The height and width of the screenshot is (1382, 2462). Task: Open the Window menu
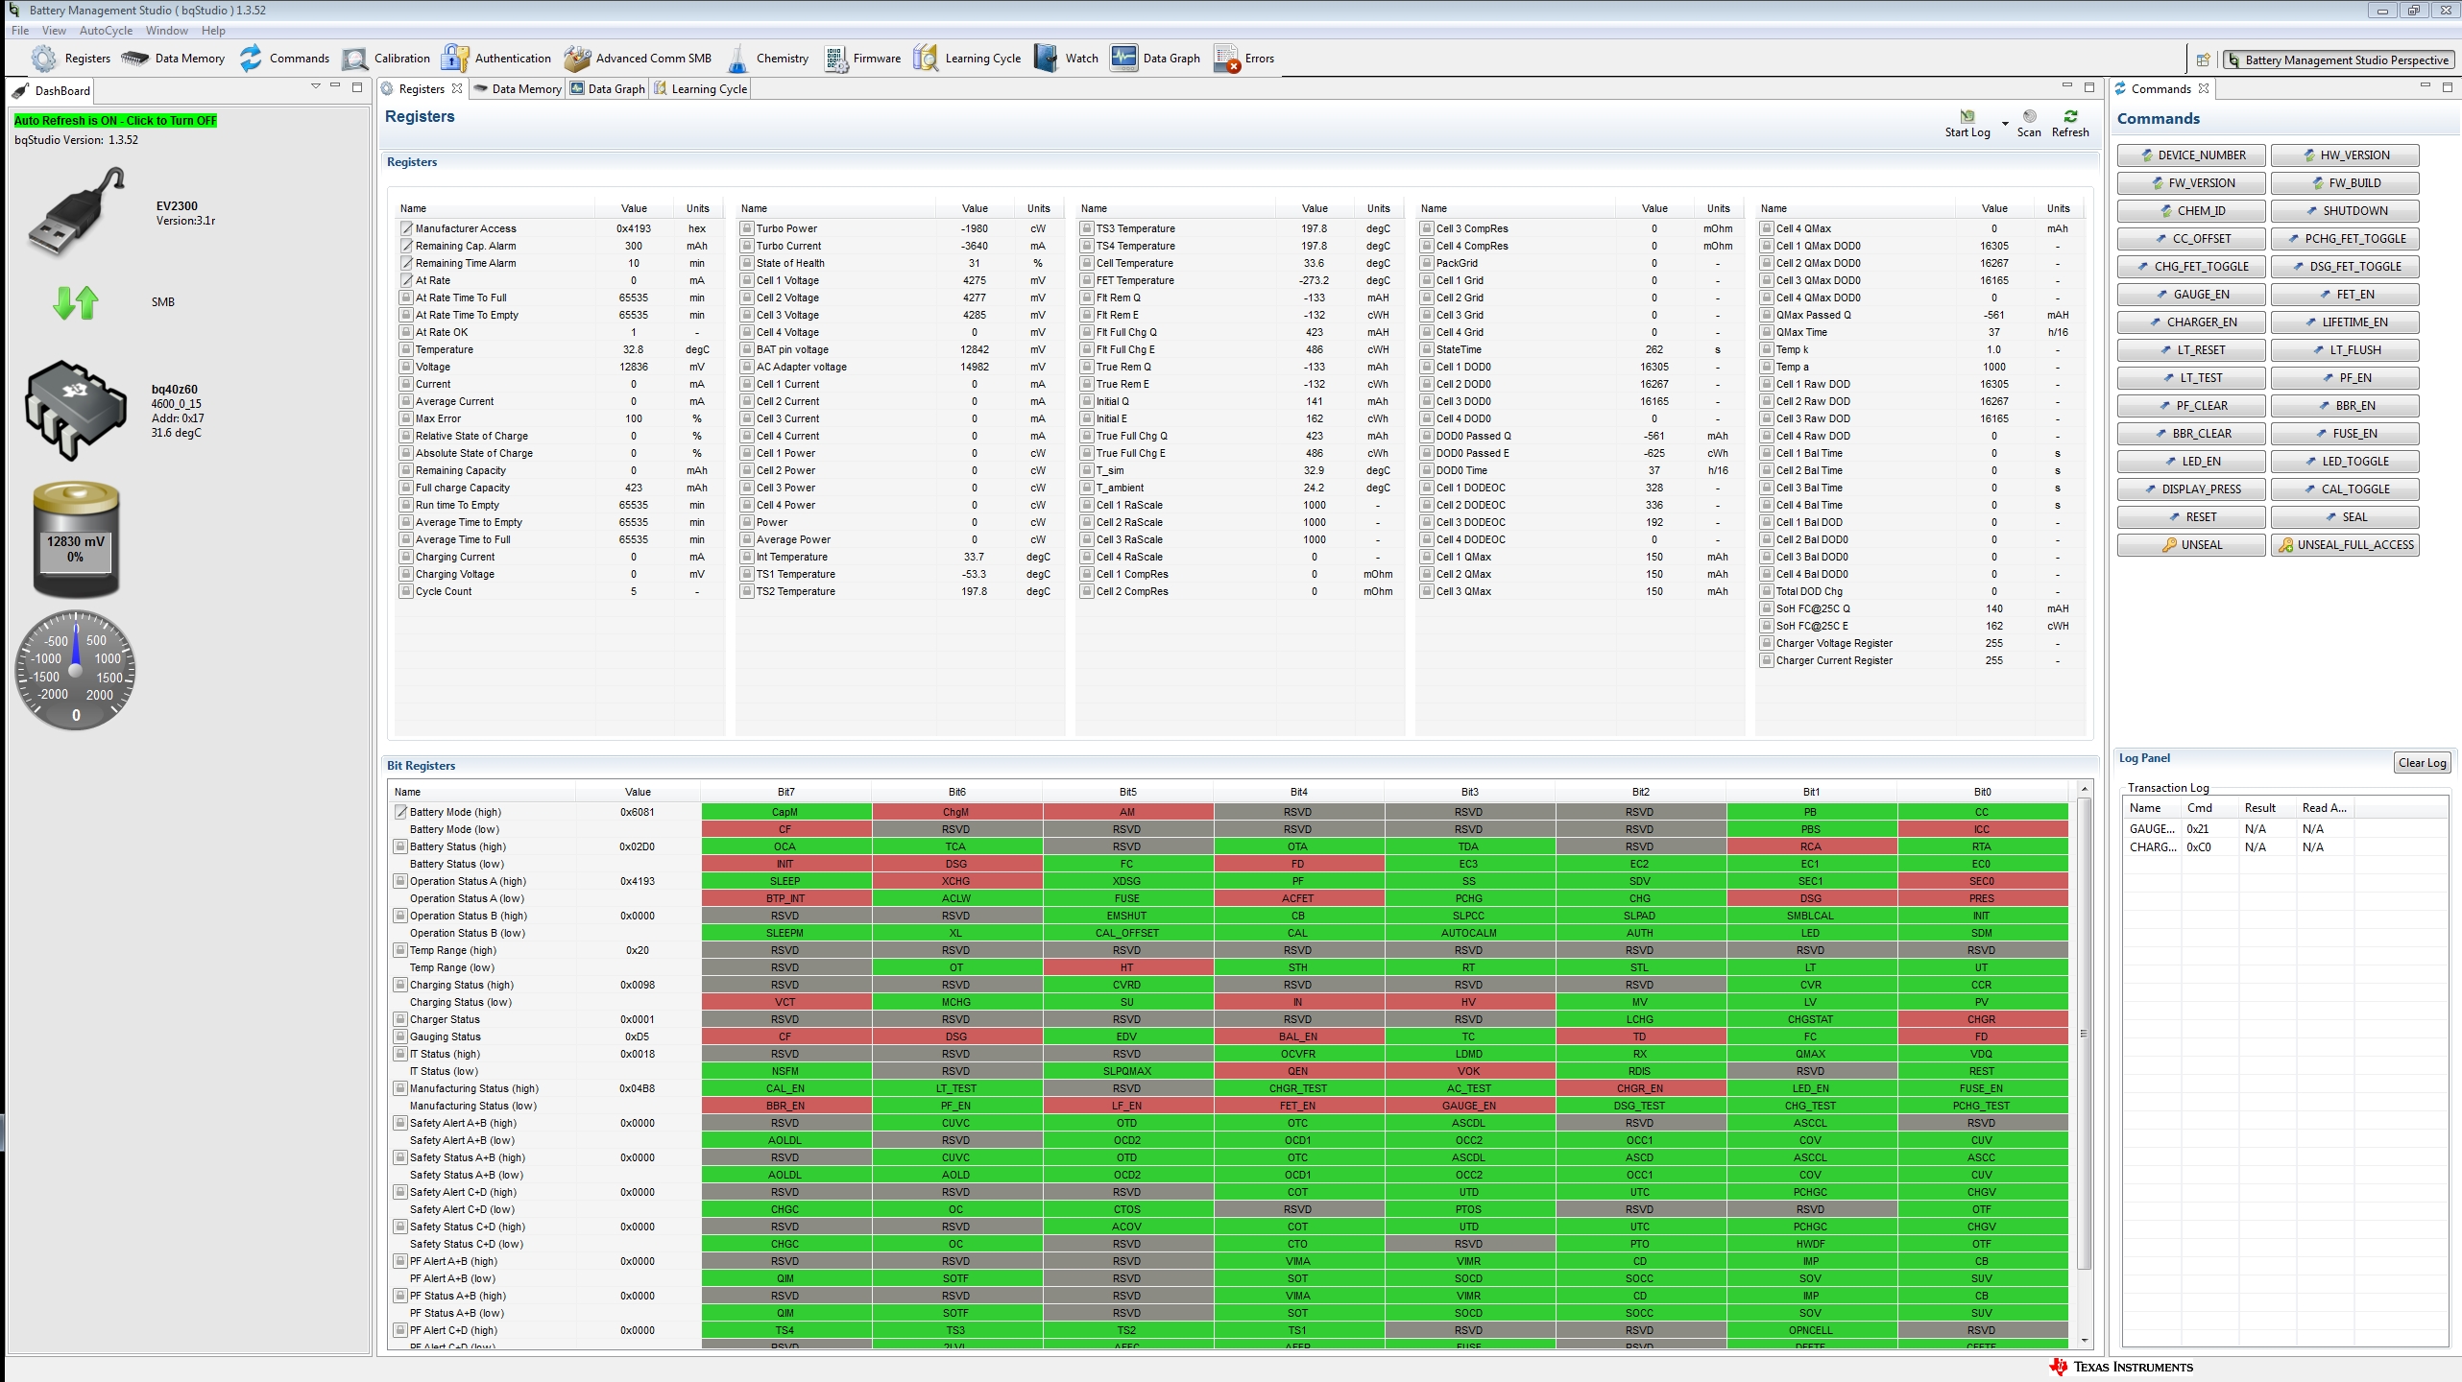point(167,31)
